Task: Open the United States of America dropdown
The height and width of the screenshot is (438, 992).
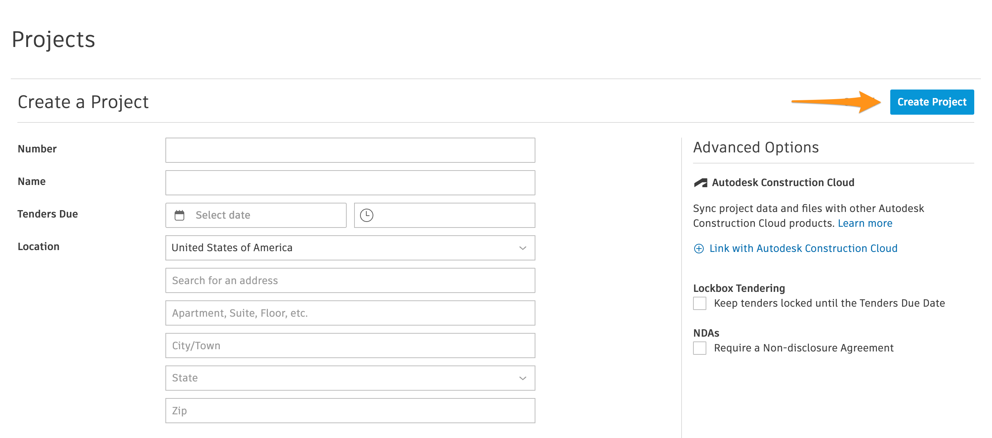Action: point(350,248)
